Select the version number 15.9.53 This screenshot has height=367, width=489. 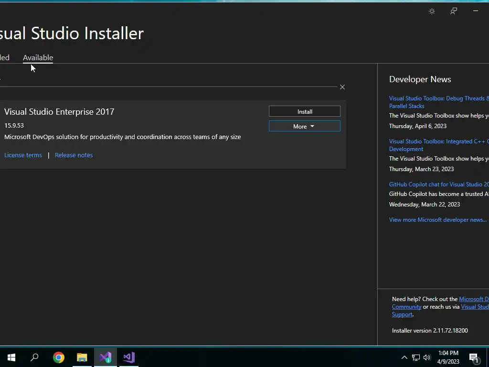14,126
